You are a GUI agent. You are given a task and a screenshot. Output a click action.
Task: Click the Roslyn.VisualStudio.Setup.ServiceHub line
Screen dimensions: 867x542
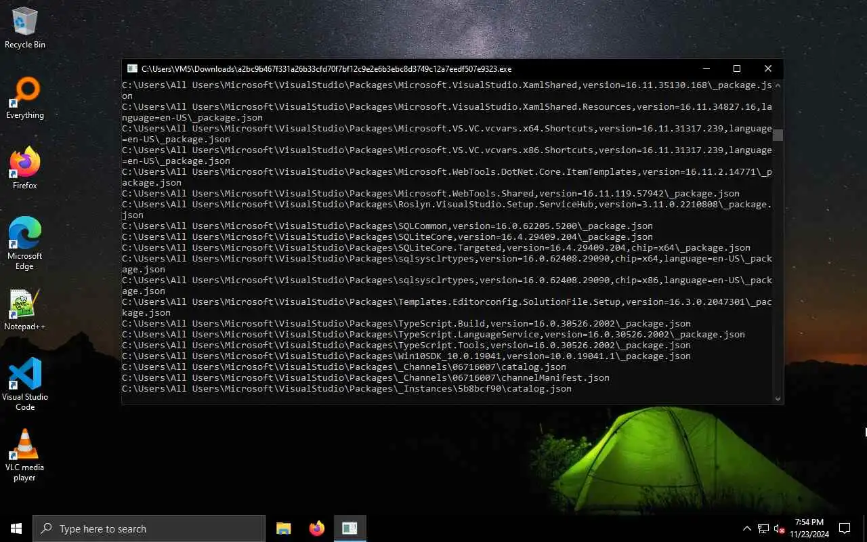447,210
